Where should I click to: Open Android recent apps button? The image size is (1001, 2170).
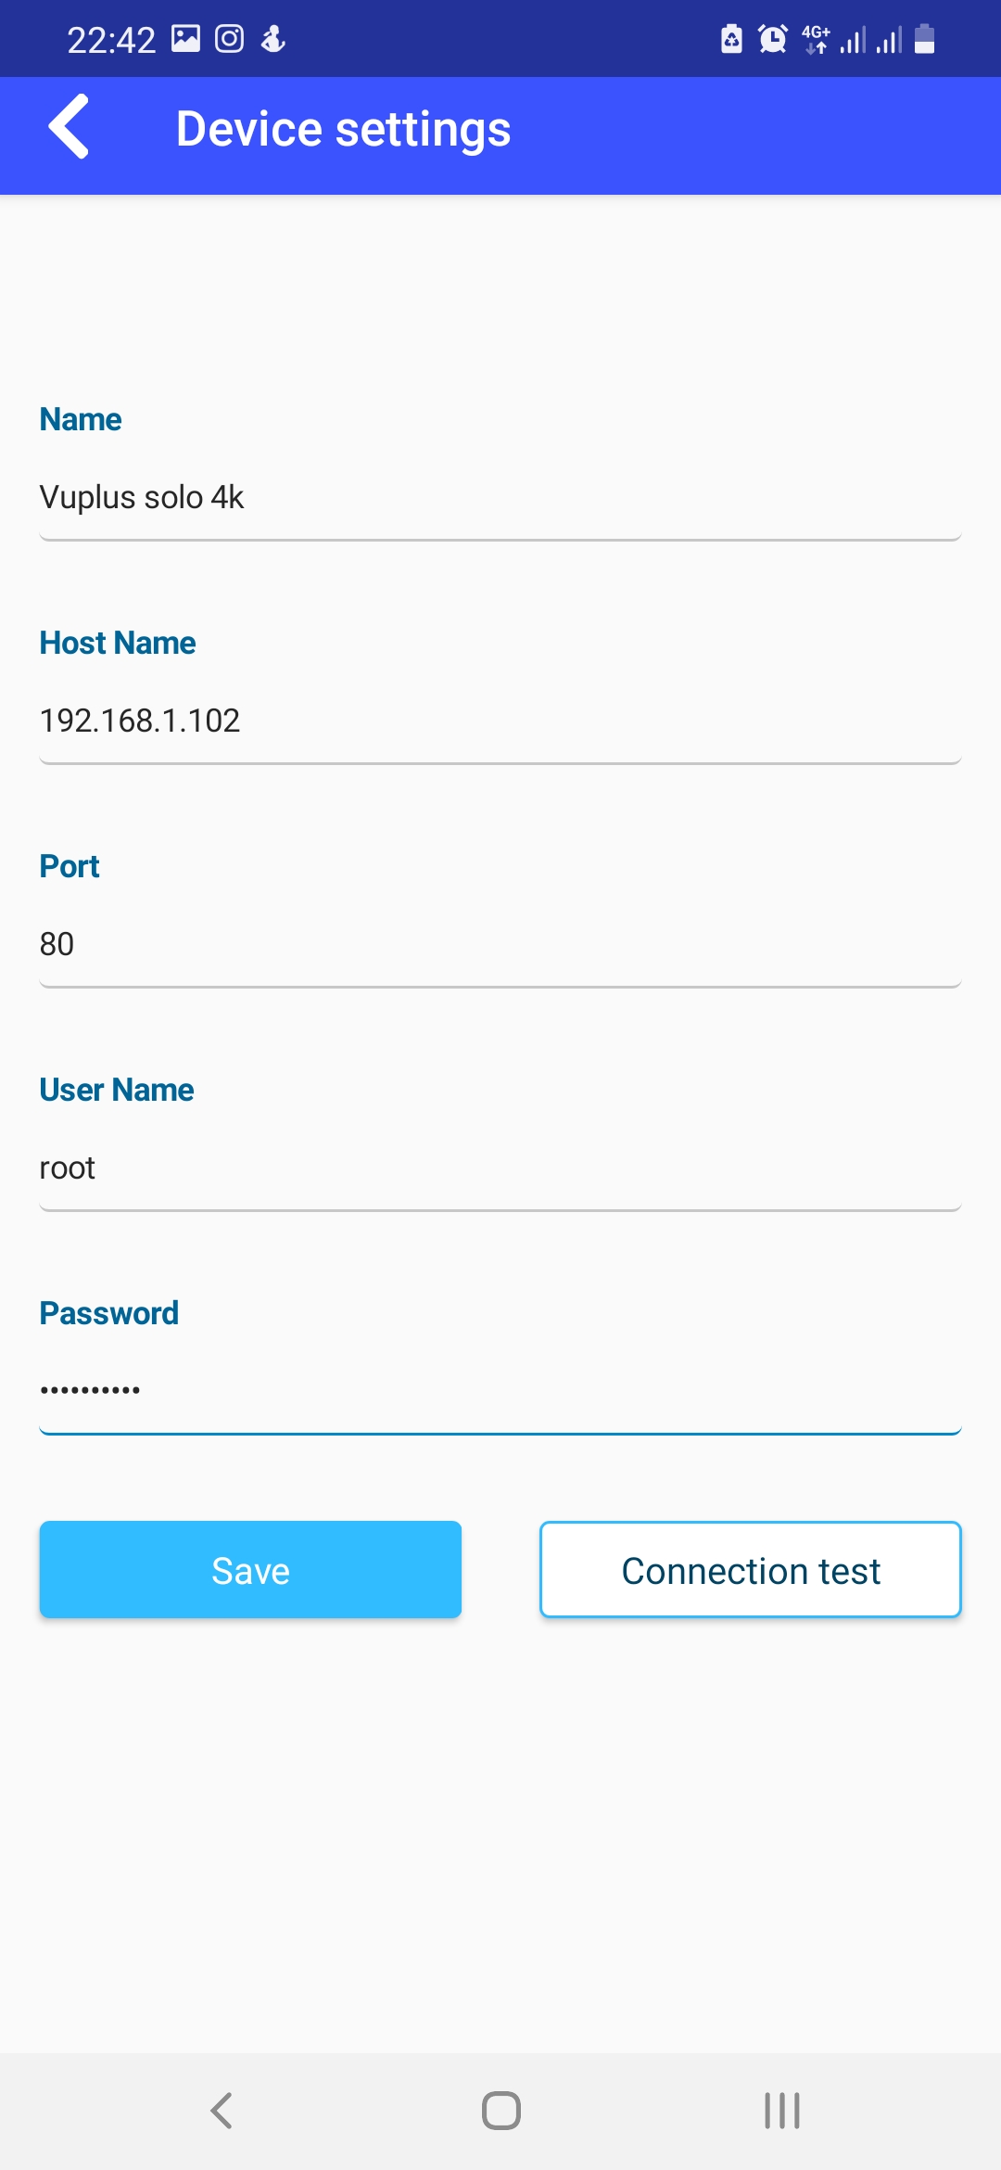coord(781,2111)
